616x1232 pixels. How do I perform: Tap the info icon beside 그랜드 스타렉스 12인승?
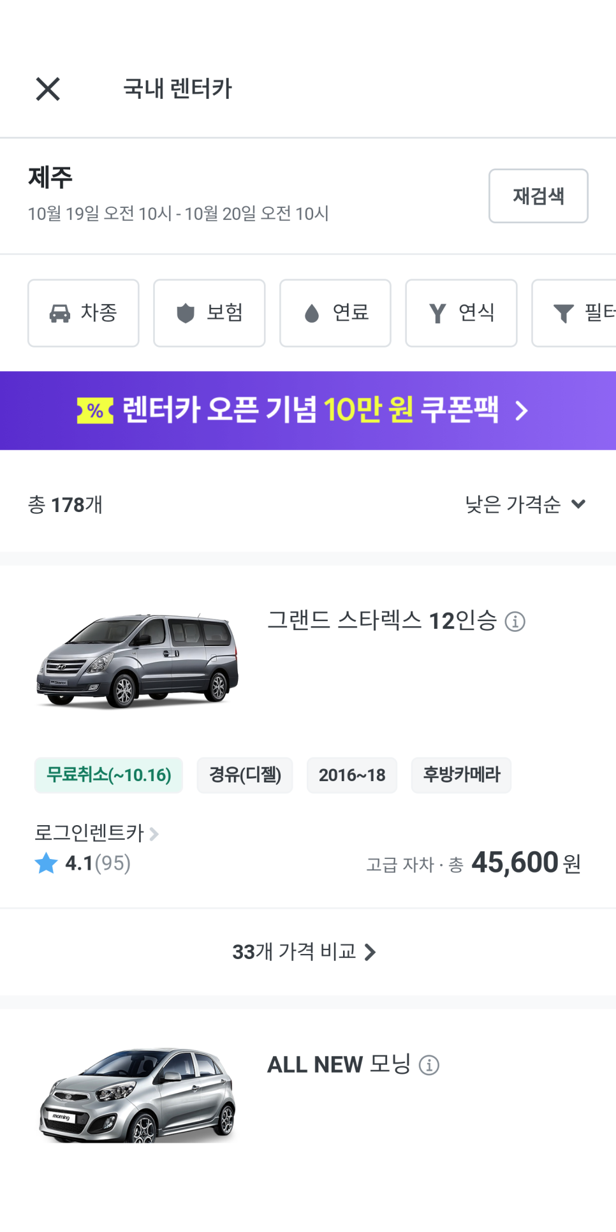click(x=515, y=621)
